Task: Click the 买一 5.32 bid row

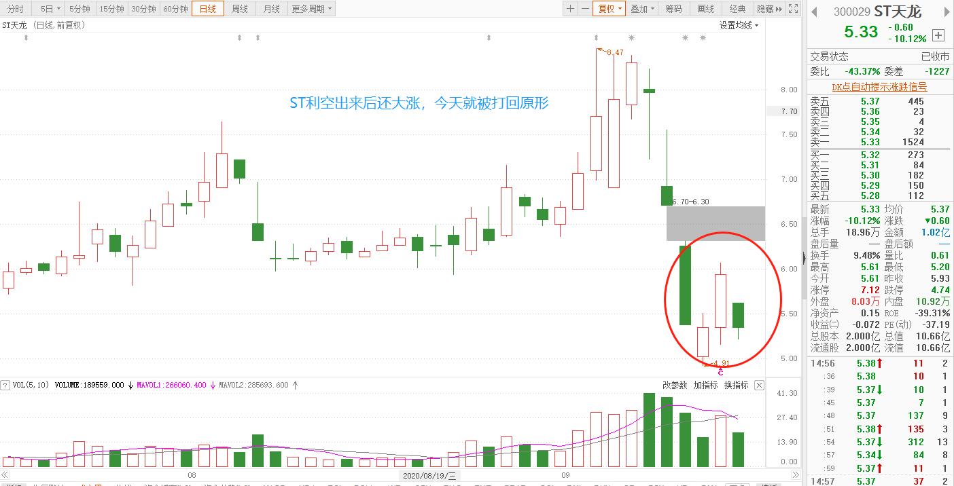Action: pyautogui.click(x=879, y=155)
